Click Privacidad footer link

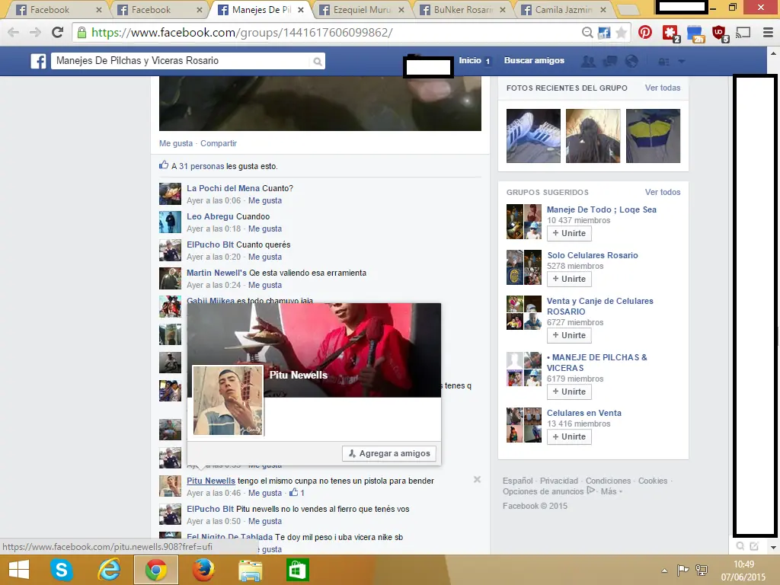coord(559,481)
